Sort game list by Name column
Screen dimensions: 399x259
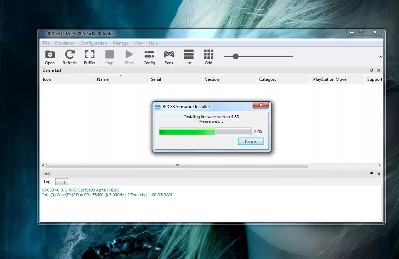click(121, 79)
